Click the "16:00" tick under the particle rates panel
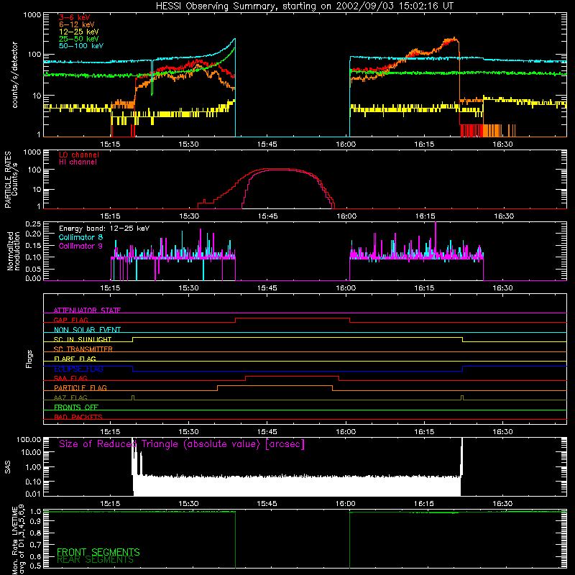575x575 pixels. 346,216
